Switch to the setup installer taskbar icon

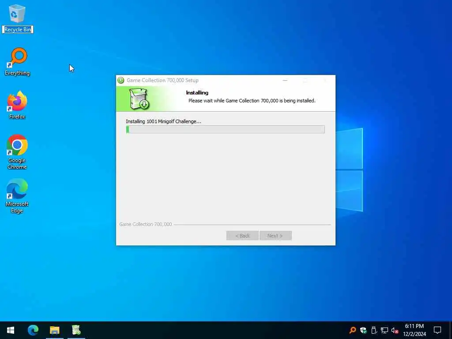76,330
